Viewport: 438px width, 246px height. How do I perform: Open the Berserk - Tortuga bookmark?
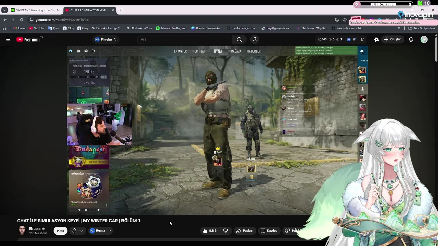tap(106, 28)
